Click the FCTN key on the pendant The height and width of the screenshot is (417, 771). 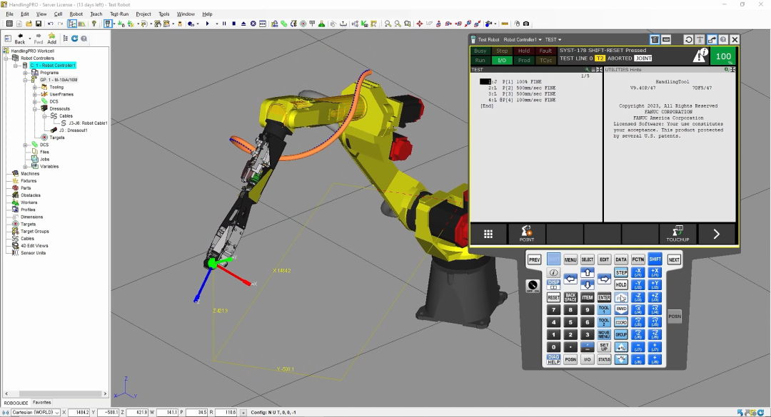tap(638, 259)
